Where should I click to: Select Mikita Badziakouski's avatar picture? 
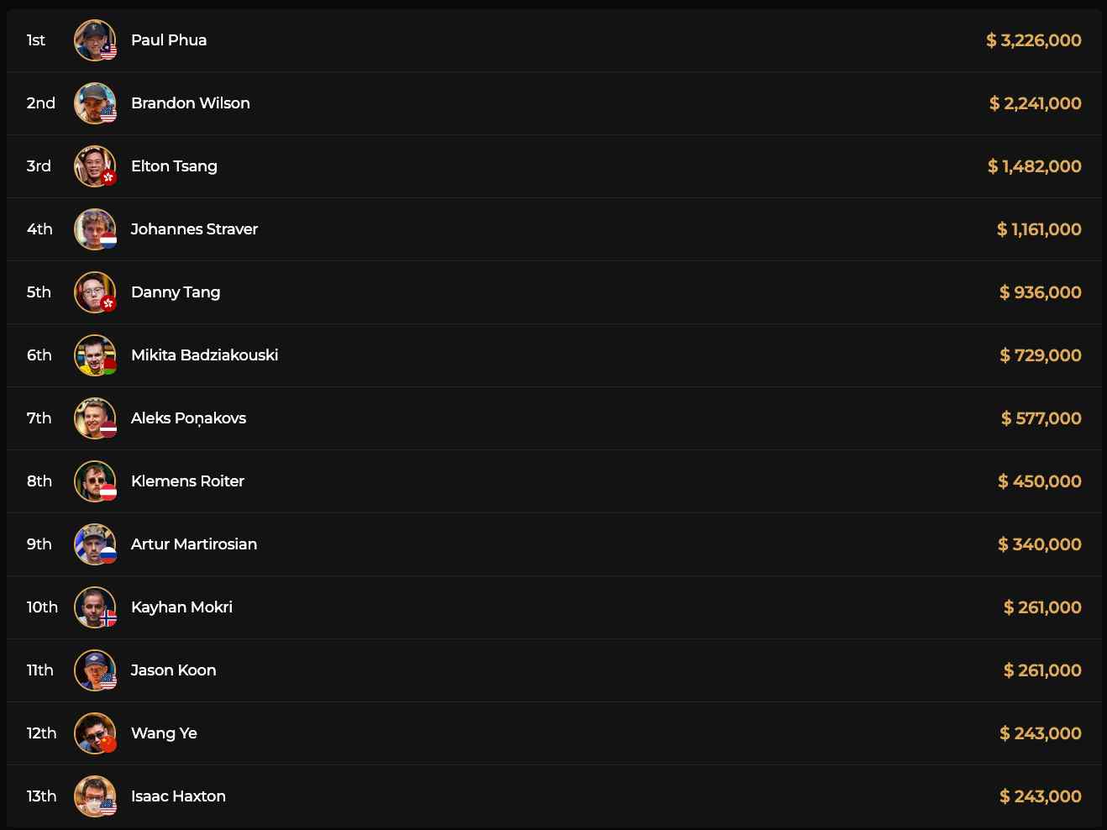coord(94,355)
